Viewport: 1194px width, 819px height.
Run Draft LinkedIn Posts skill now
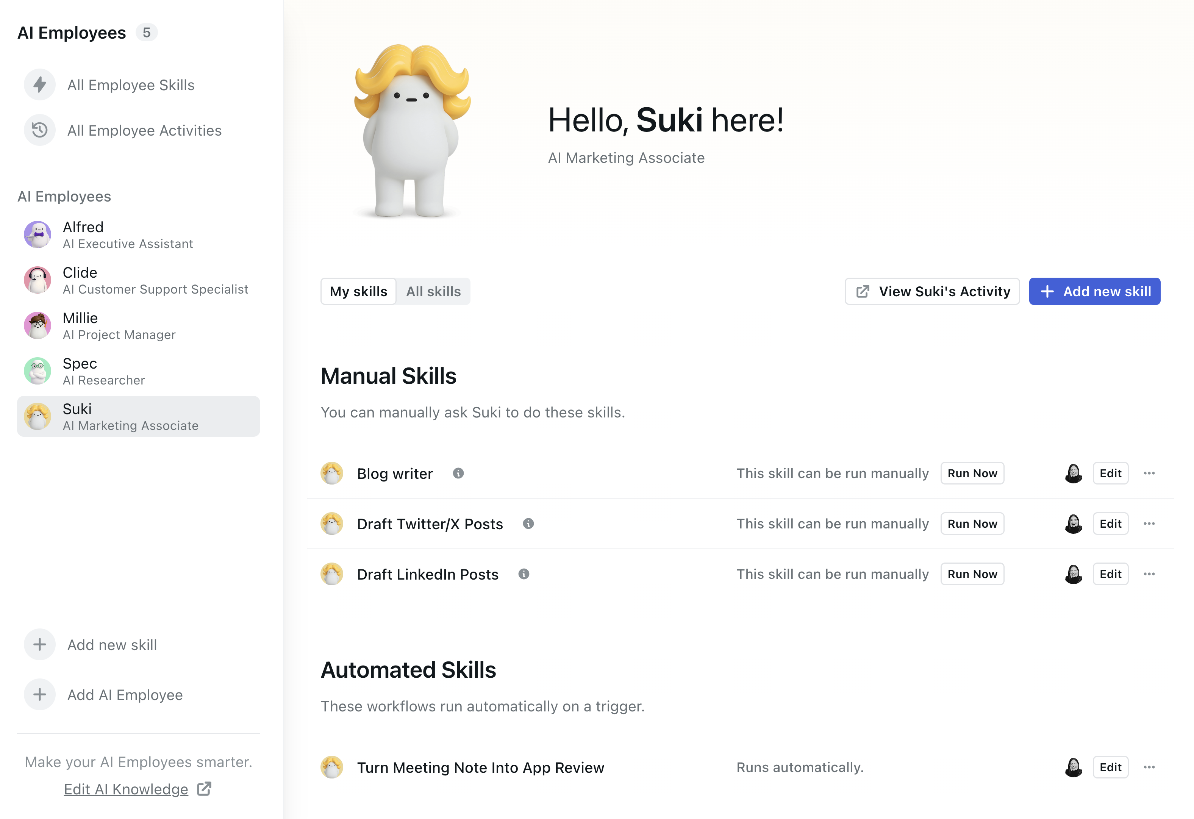[x=972, y=574]
